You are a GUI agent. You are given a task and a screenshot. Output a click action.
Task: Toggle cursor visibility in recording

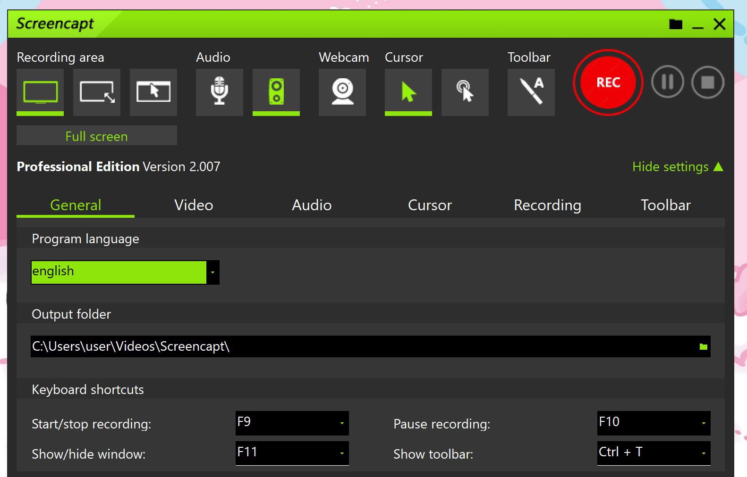(x=408, y=92)
